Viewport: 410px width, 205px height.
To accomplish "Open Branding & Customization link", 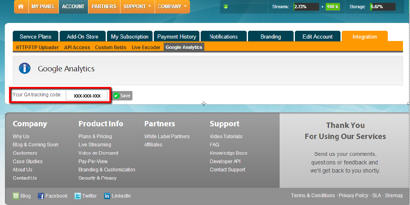I will coord(107,170).
